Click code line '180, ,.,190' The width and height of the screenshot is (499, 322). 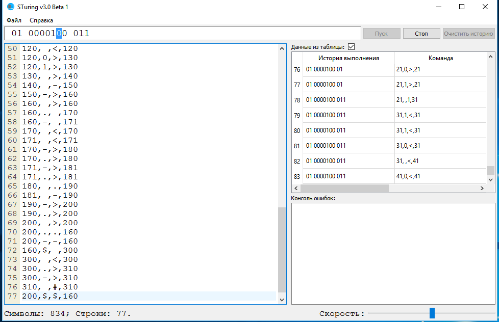50,186
